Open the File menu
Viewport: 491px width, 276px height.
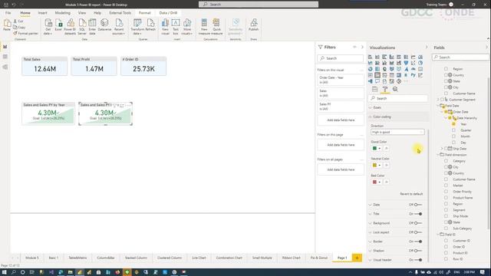pyautogui.click(x=8, y=13)
